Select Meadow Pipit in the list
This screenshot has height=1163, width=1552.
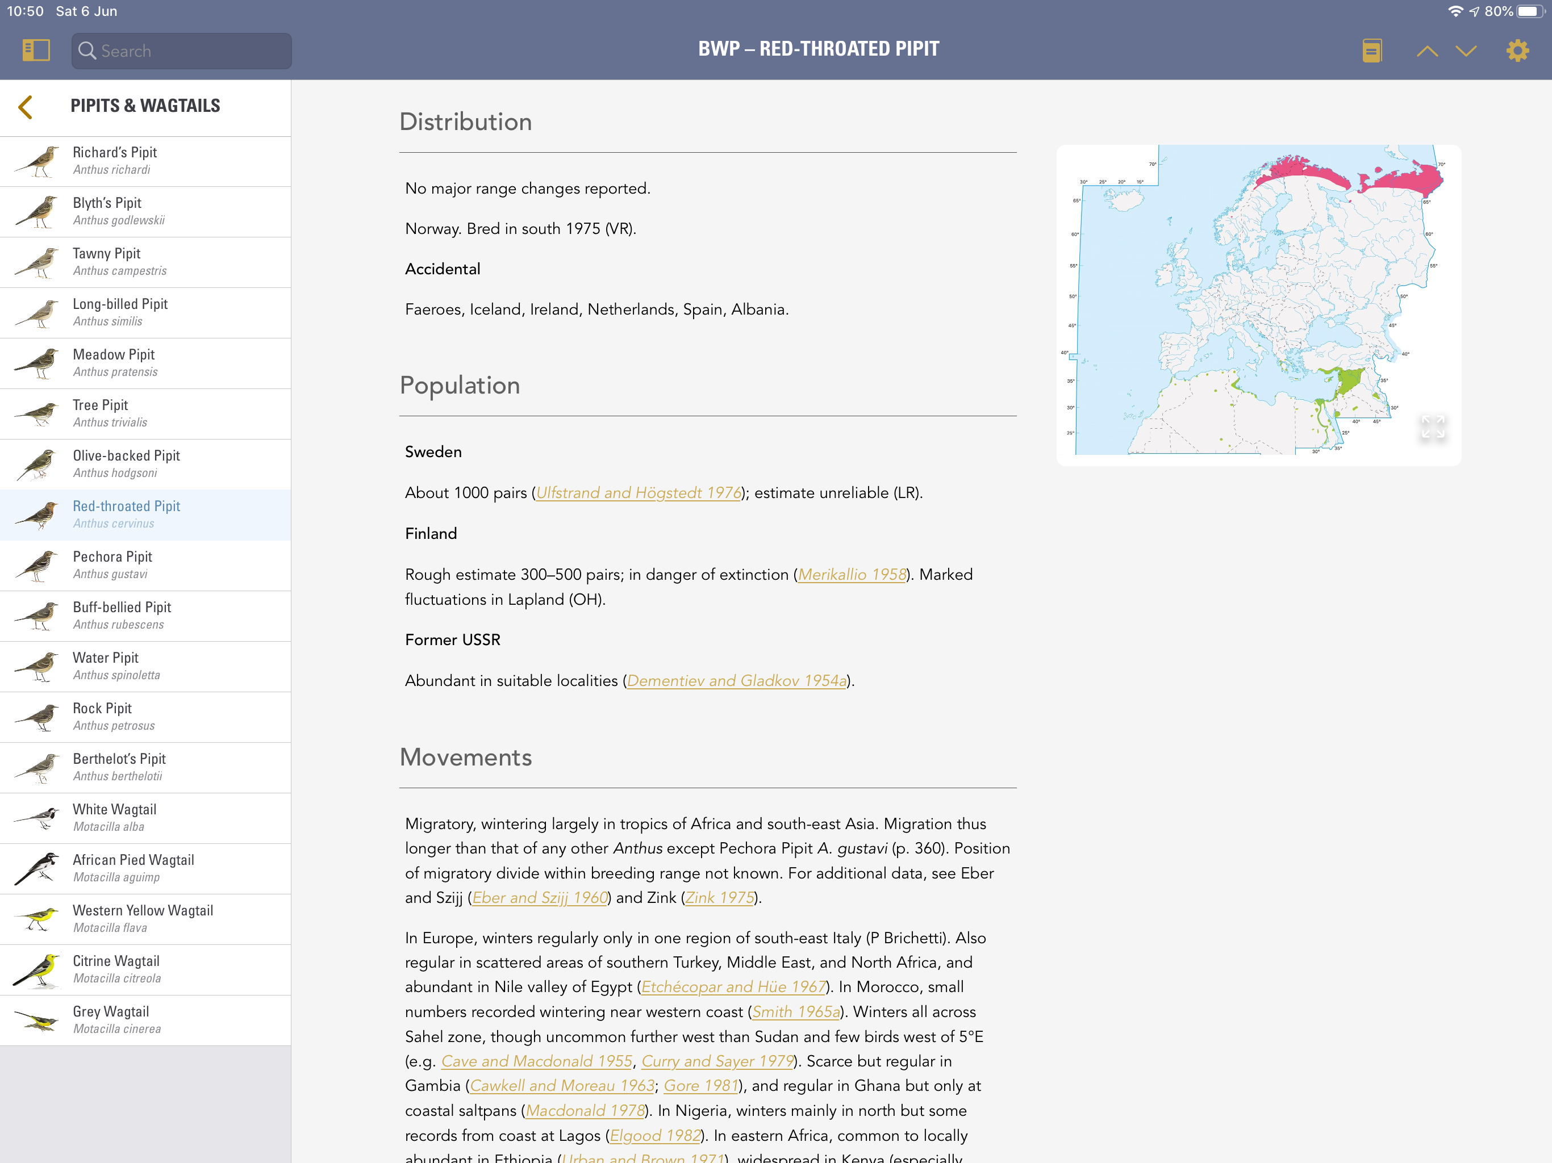click(x=145, y=363)
